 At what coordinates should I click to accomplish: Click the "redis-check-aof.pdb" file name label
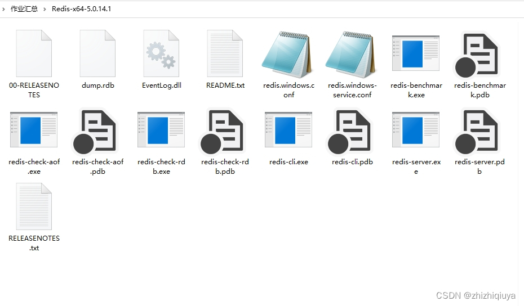click(97, 166)
